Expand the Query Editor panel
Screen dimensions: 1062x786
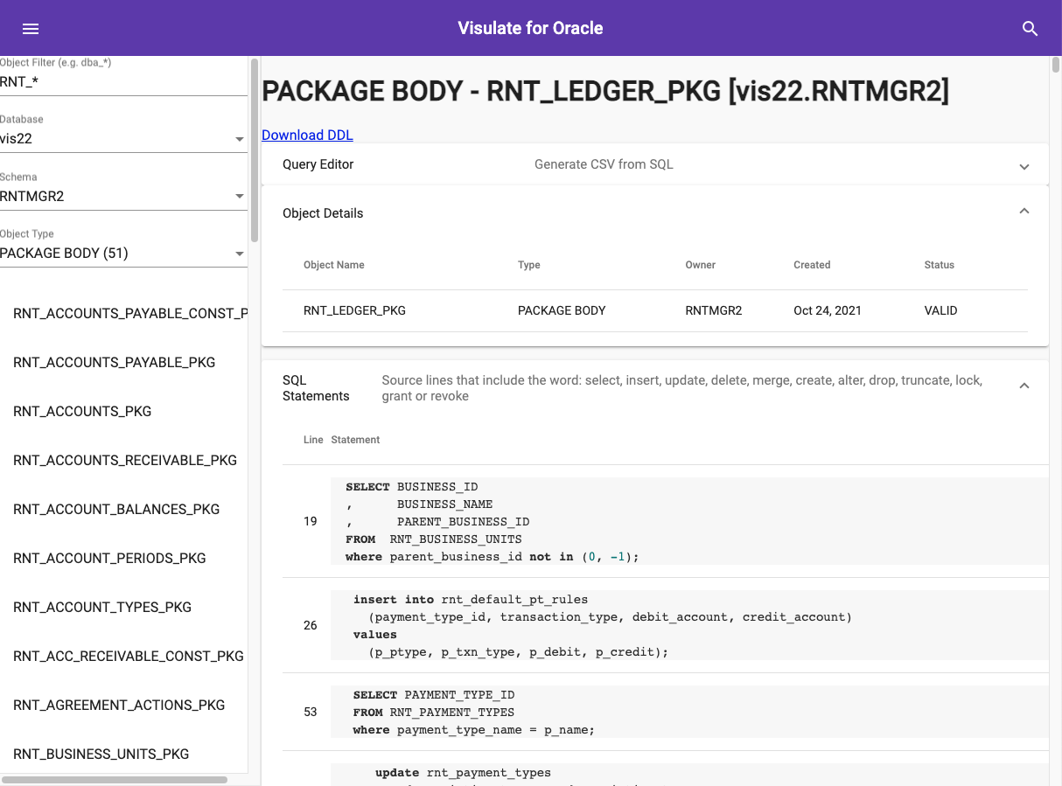tap(1024, 165)
